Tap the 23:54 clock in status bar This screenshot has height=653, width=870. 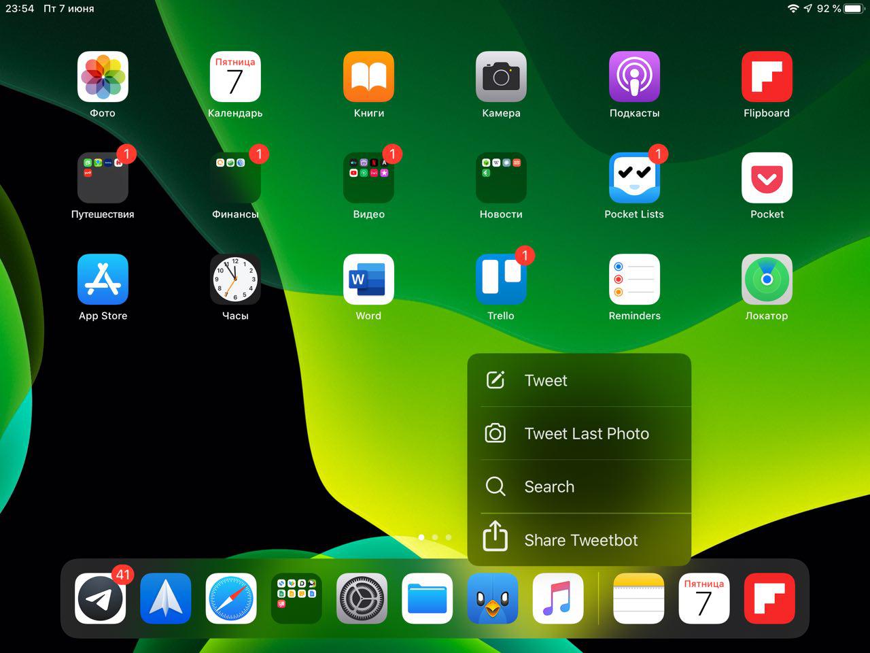pyautogui.click(x=20, y=8)
